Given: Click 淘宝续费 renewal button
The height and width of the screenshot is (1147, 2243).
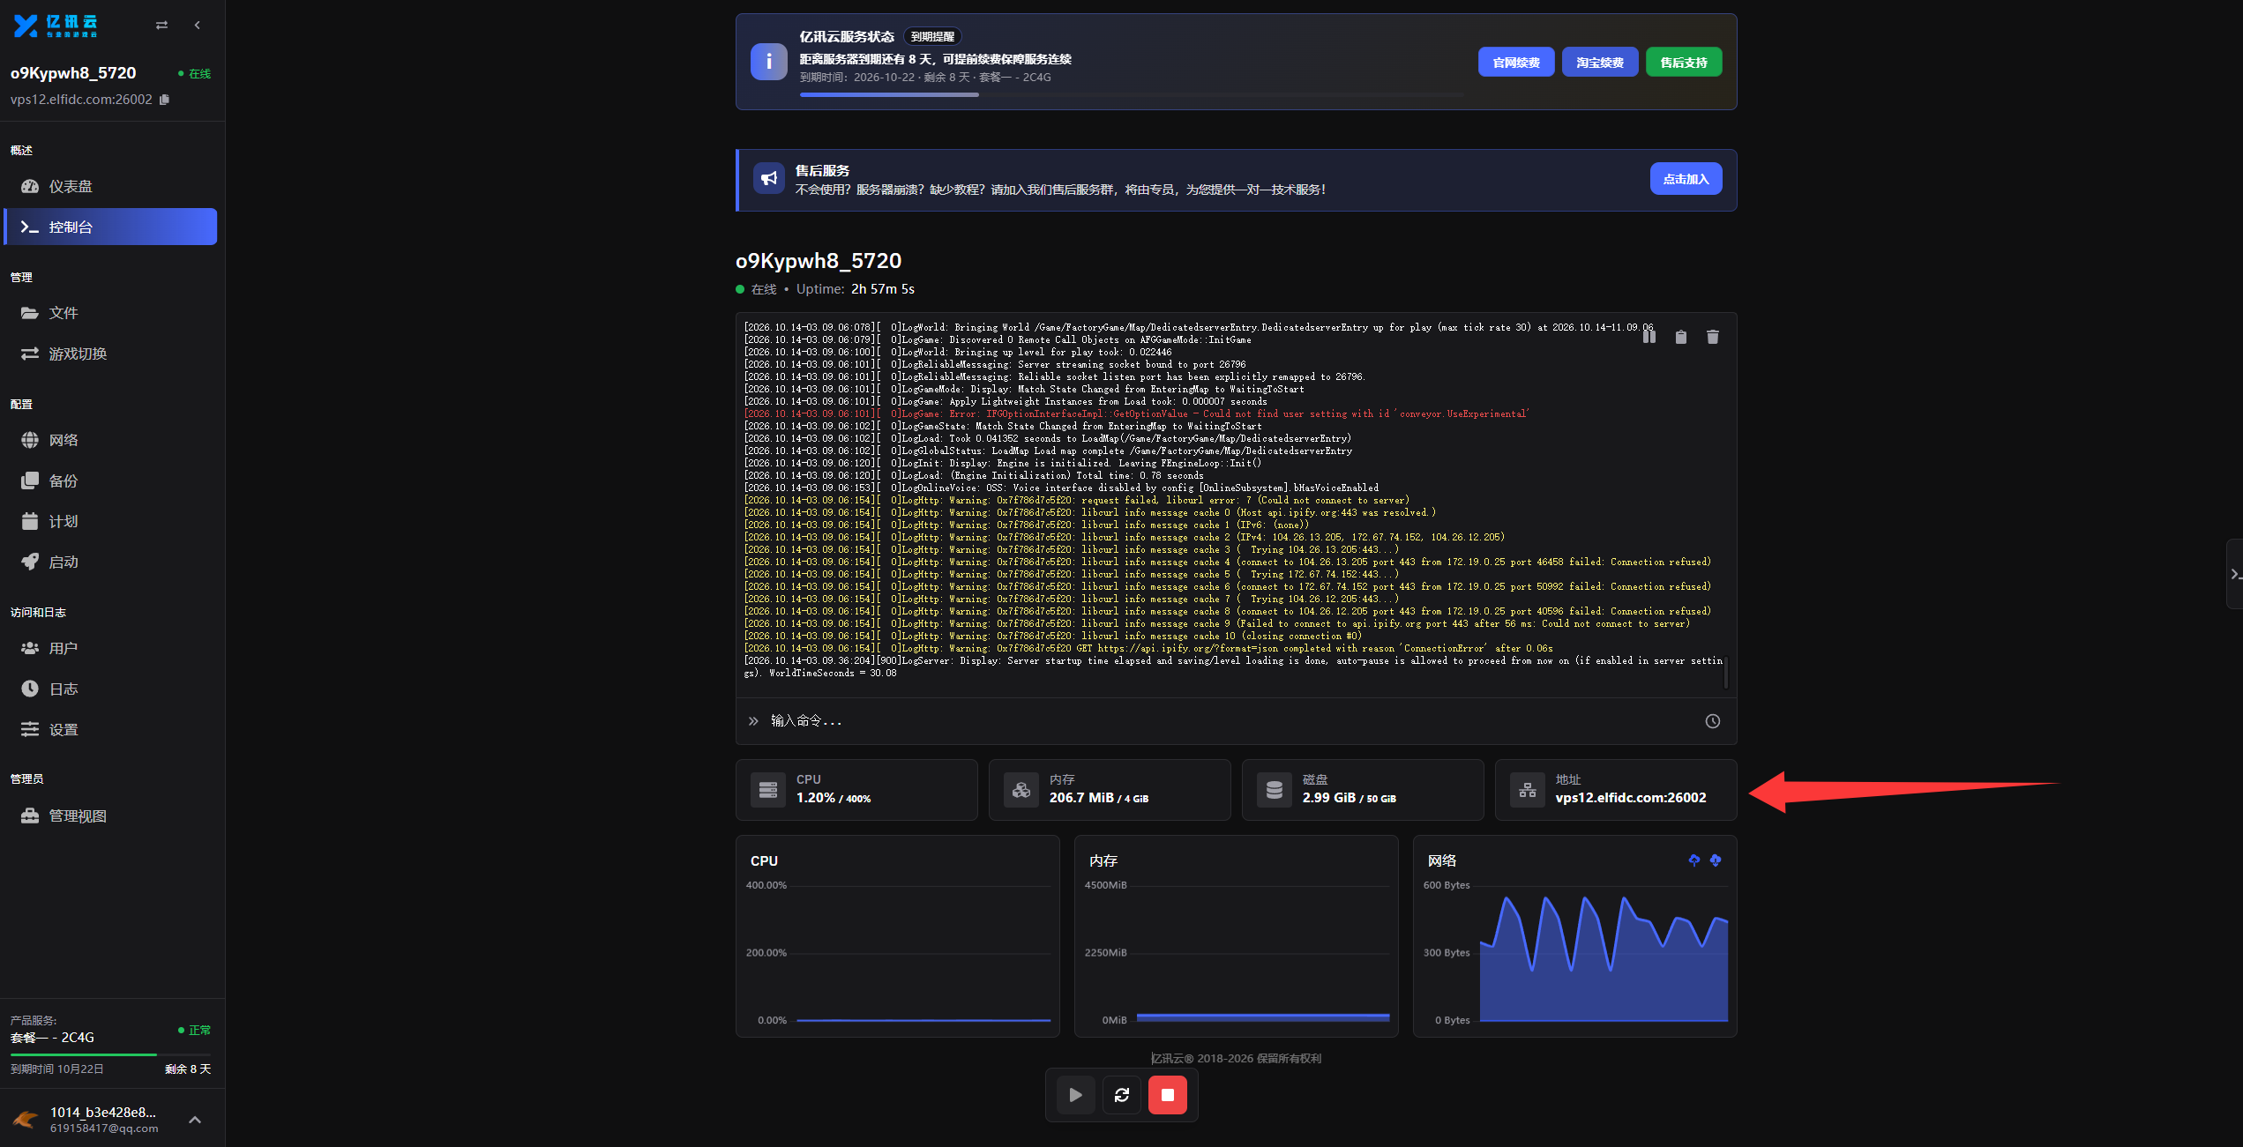Looking at the screenshot, I should pyautogui.click(x=1599, y=63).
